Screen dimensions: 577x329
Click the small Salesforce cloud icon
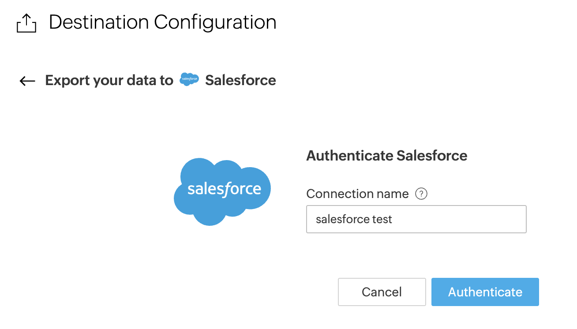point(189,79)
